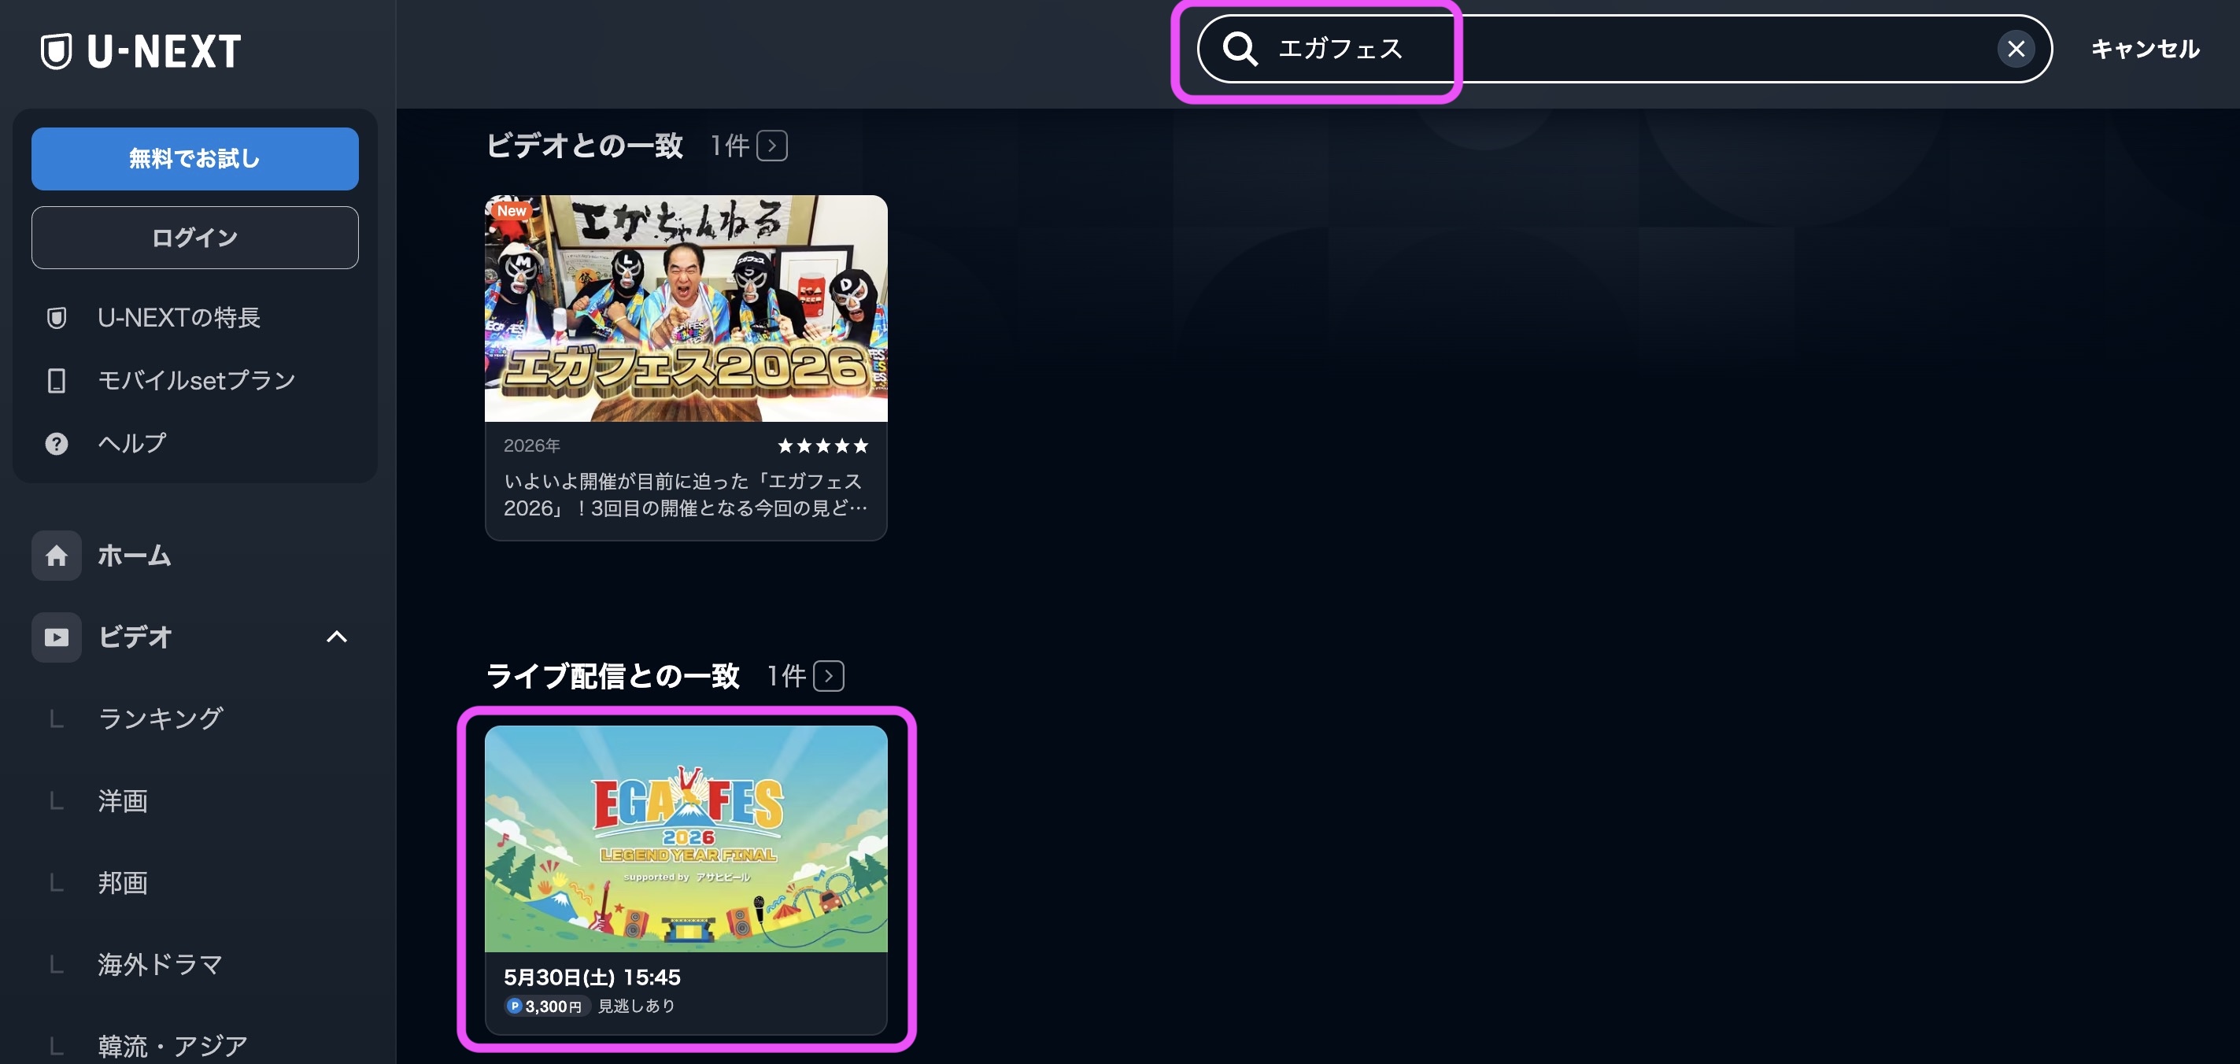Click the video description starting いよいよ開催
The width and height of the screenshot is (2240, 1064).
(x=686, y=495)
